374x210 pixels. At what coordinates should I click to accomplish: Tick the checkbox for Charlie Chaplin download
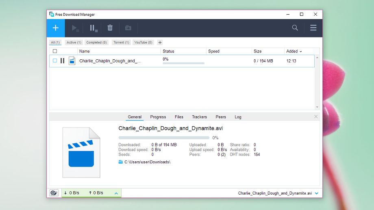[55, 61]
